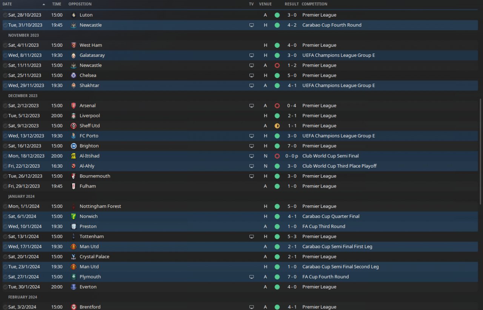Open the Nottingham Forest team link
This screenshot has width=483, height=310.
click(100, 206)
